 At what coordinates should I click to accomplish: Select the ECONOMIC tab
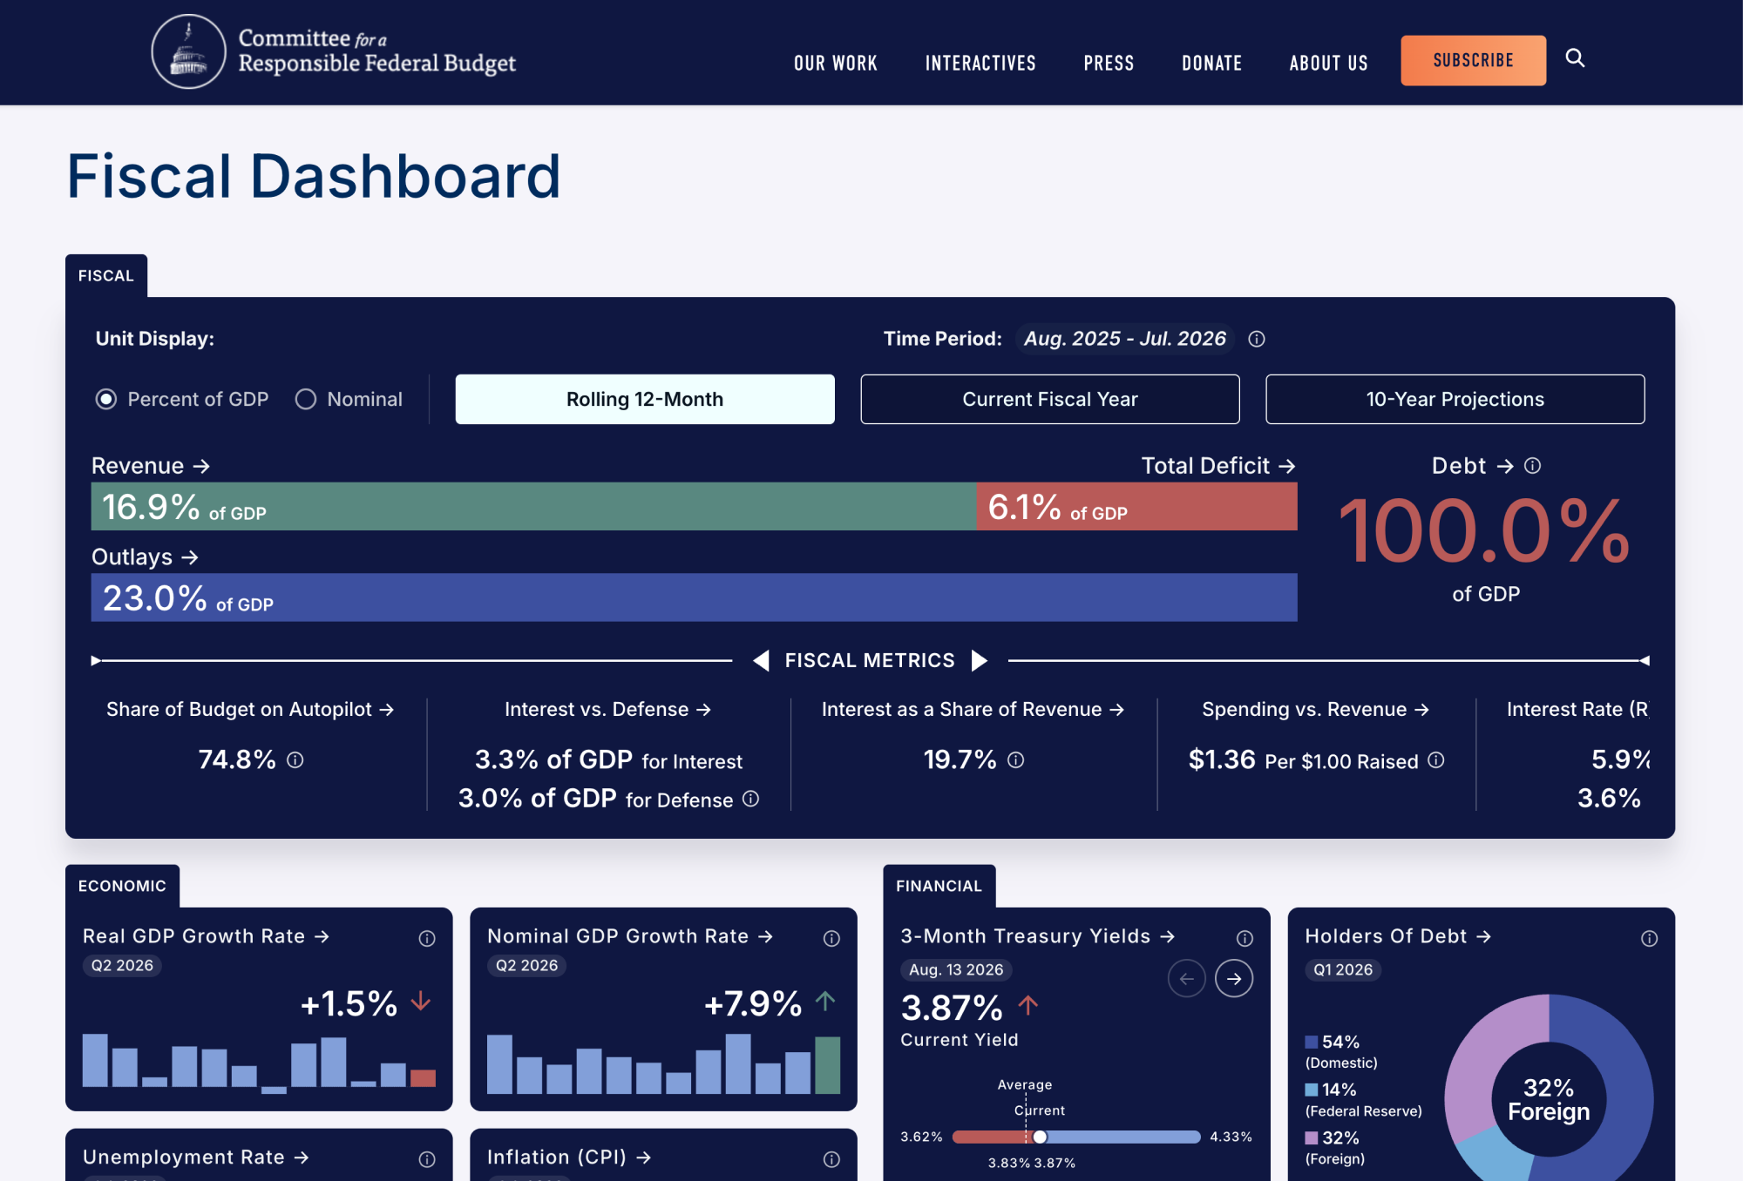[122, 887]
